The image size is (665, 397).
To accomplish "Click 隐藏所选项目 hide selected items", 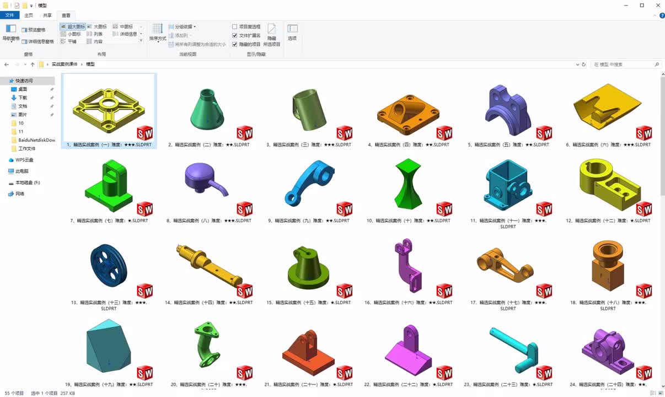I will 272,35.
